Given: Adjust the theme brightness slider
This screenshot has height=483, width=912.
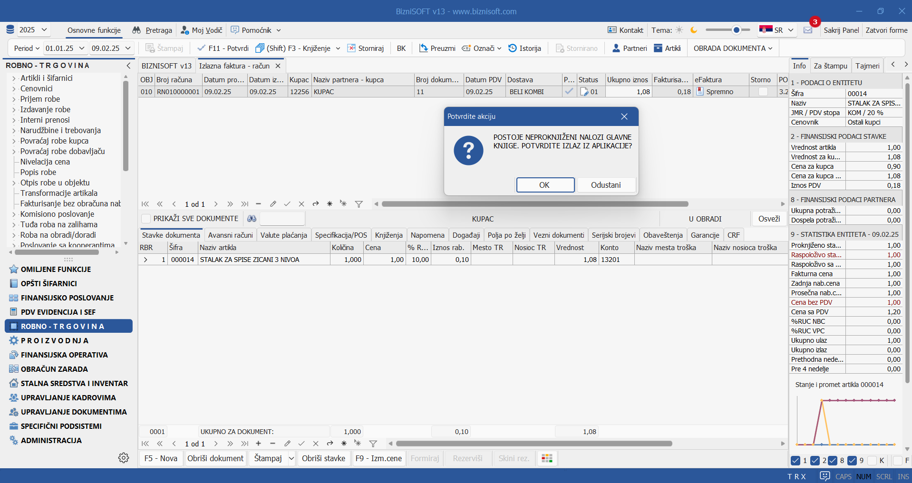Looking at the screenshot, I should [736, 30].
